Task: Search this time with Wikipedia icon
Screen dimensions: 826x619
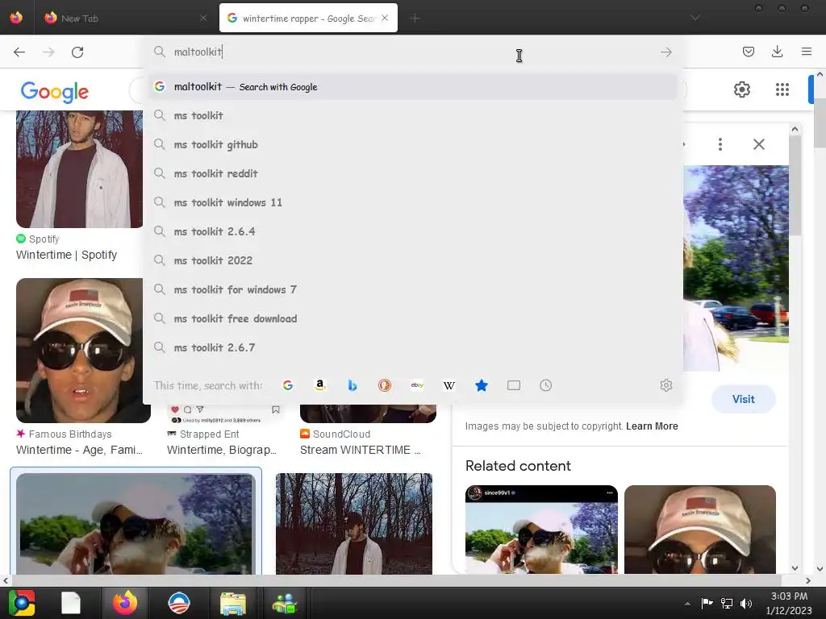Action: (x=449, y=385)
